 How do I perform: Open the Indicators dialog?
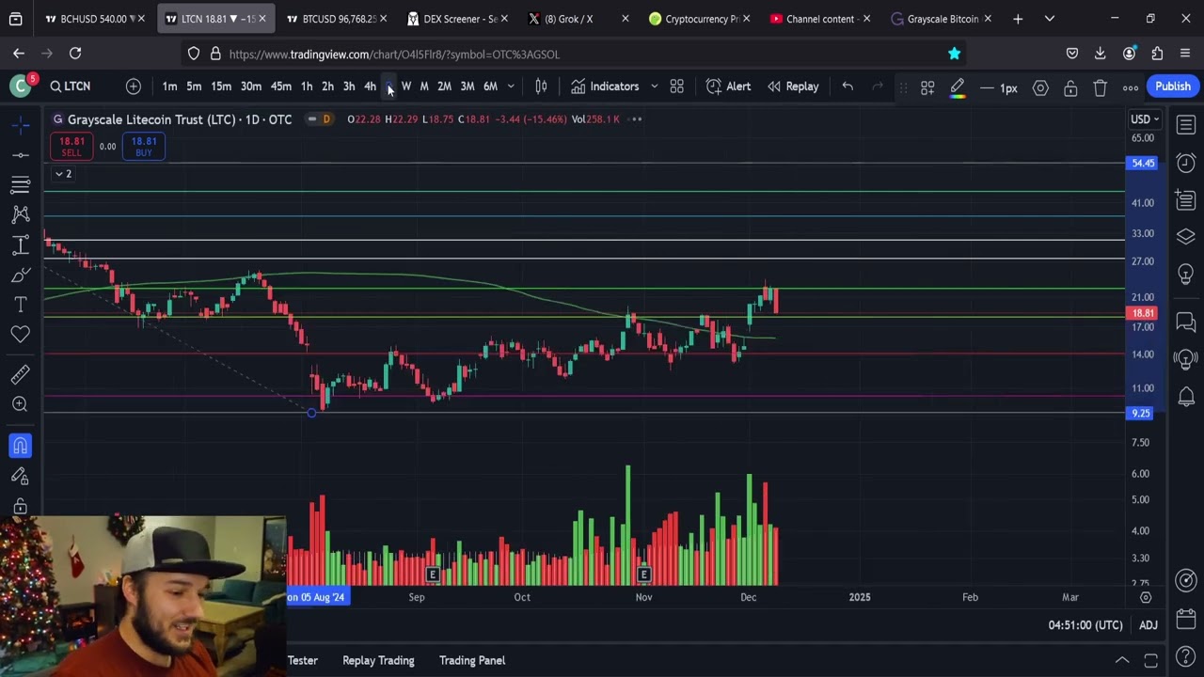[x=605, y=87]
